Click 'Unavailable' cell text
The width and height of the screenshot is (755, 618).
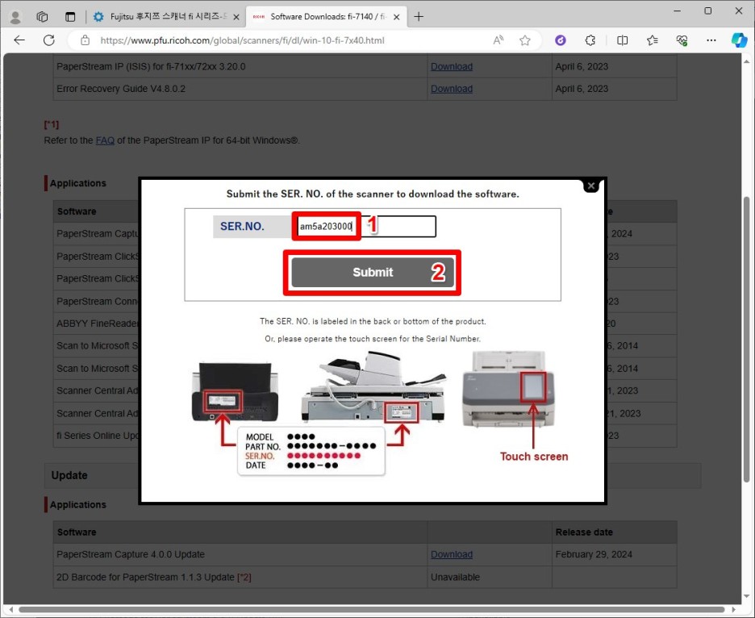click(x=455, y=577)
